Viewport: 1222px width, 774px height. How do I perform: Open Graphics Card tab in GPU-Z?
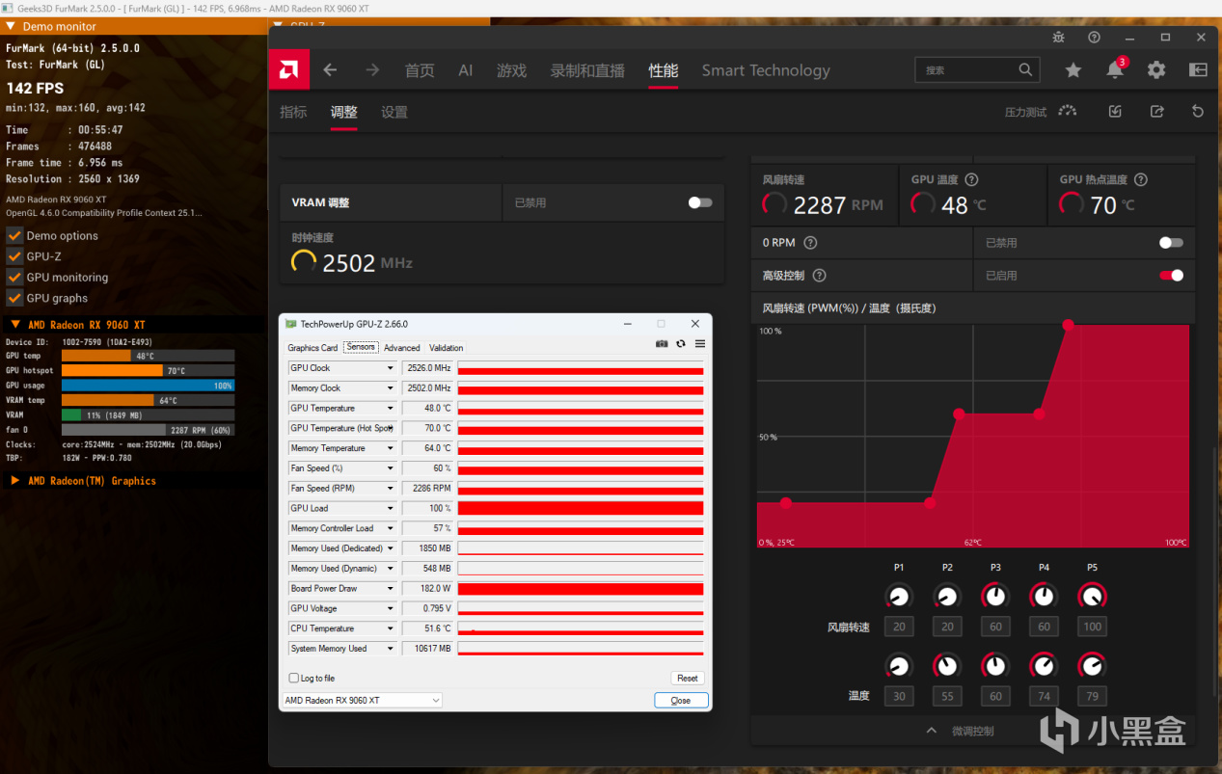[312, 348]
